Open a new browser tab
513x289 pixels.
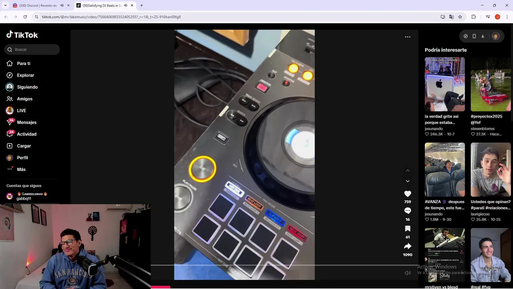pos(141,6)
